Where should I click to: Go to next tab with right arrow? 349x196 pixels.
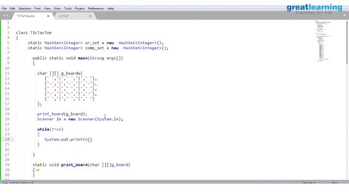[7, 16]
